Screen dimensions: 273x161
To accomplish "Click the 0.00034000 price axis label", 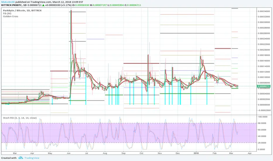I will pos(264,11).
